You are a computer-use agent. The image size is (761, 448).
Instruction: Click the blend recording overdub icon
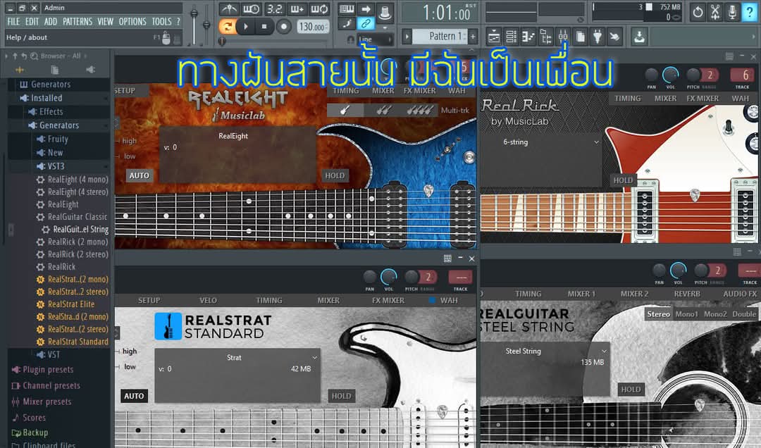(x=297, y=8)
